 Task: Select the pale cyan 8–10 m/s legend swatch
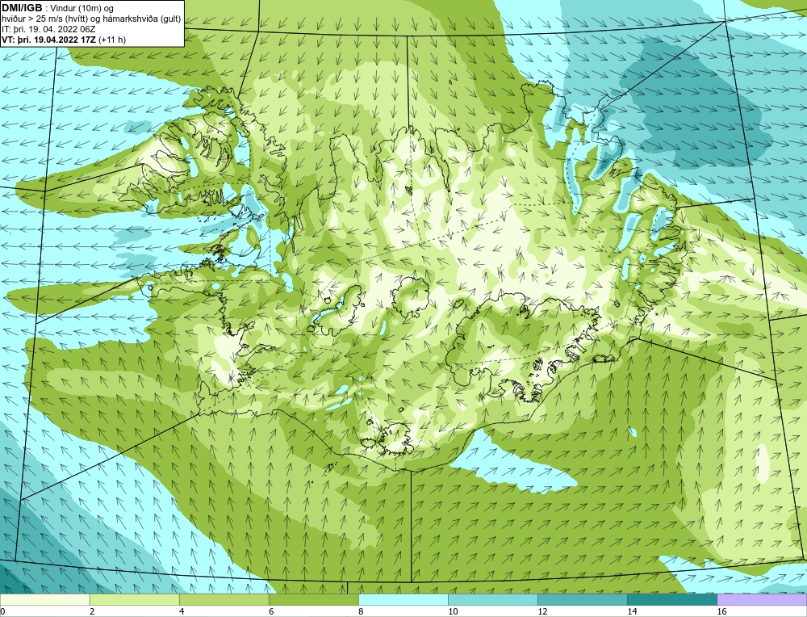(403, 599)
